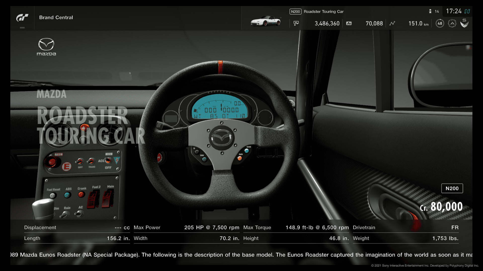Screen dimensions: 483x271
Task: Click the 17:24 clock
Action: tap(454, 11)
